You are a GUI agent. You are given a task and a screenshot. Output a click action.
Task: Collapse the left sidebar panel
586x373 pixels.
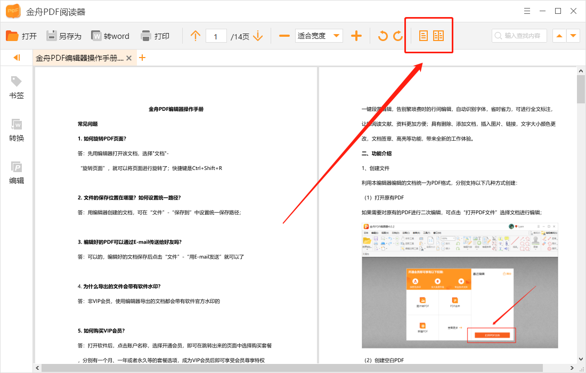(x=17, y=58)
